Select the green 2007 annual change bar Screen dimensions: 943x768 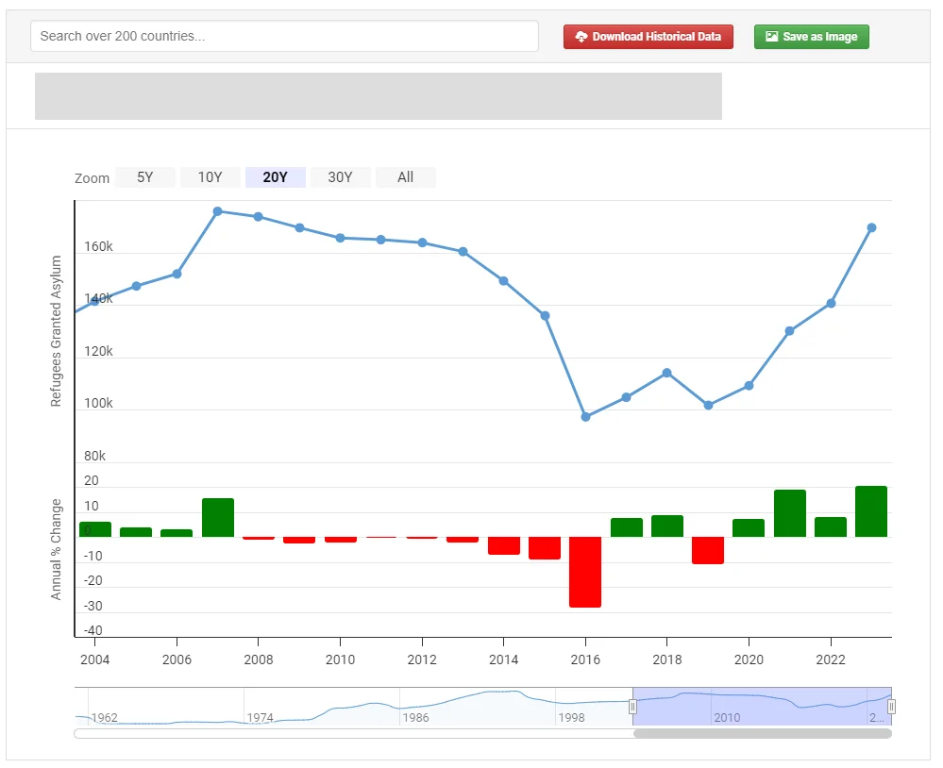click(217, 517)
